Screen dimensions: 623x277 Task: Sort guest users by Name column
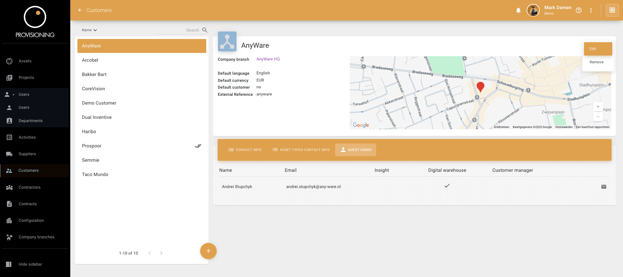pyautogui.click(x=225, y=170)
